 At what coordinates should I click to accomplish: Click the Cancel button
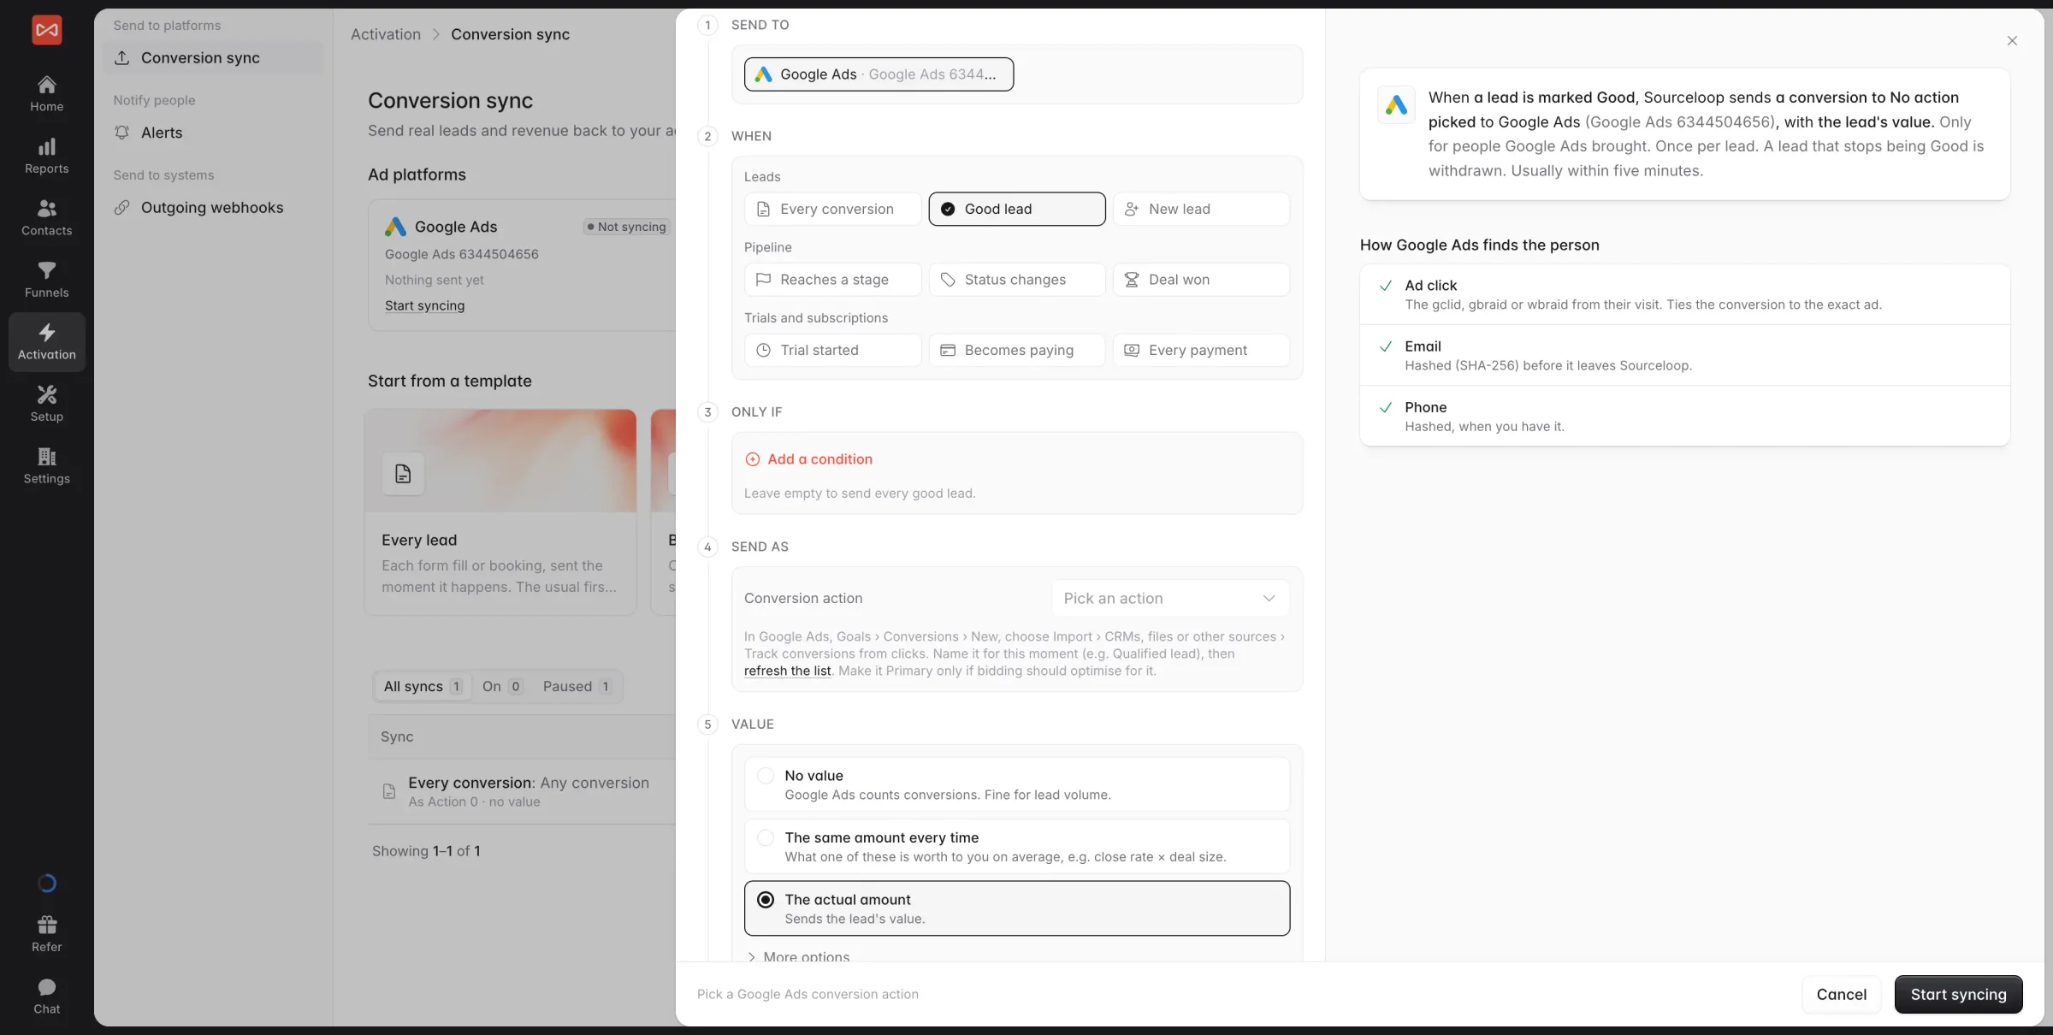pyautogui.click(x=1842, y=994)
